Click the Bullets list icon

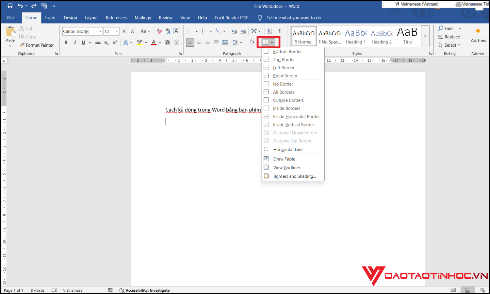pyautogui.click(x=190, y=31)
